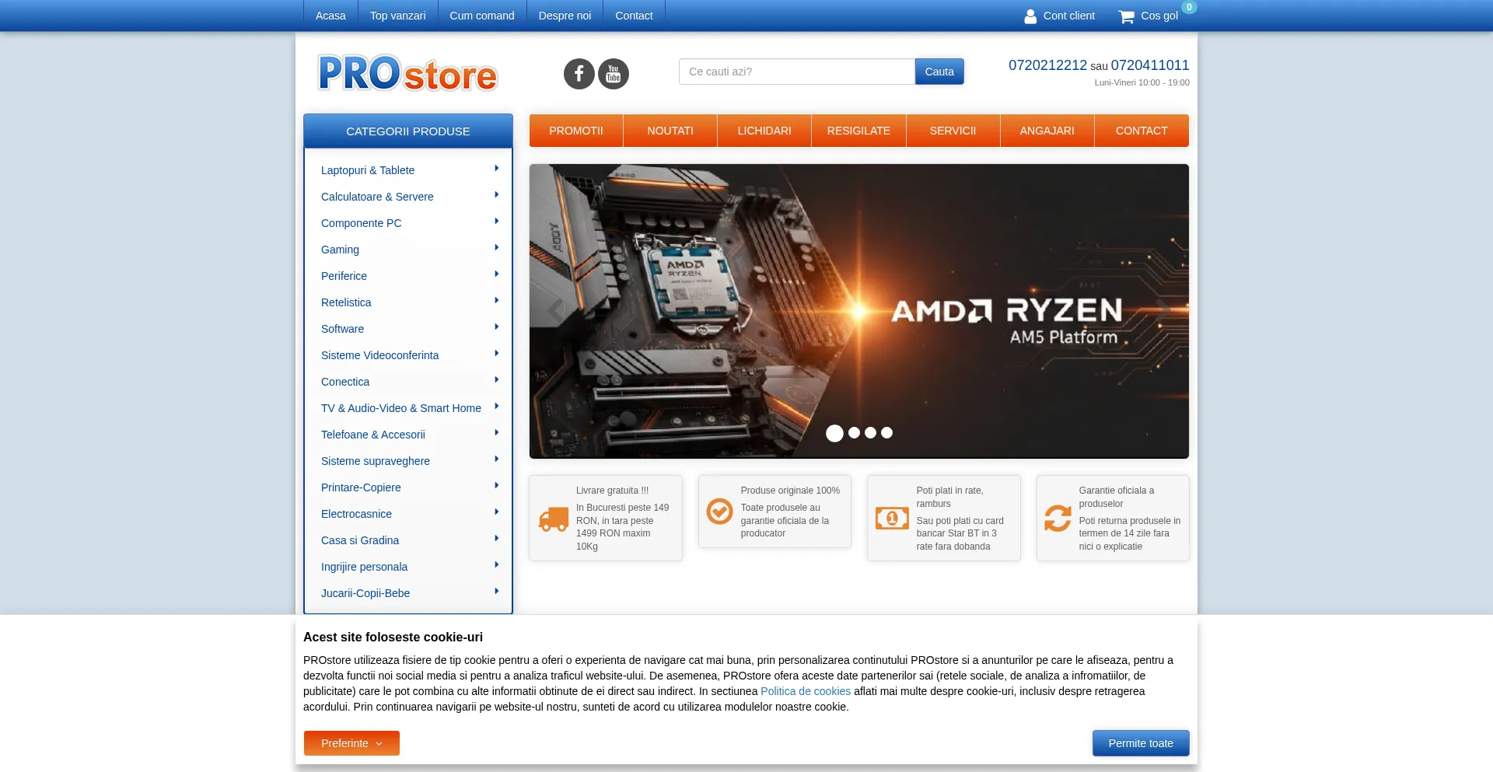The image size is (1493, 772).
Task: Open Despre noi in top navigation
Action: pos(565,16)
